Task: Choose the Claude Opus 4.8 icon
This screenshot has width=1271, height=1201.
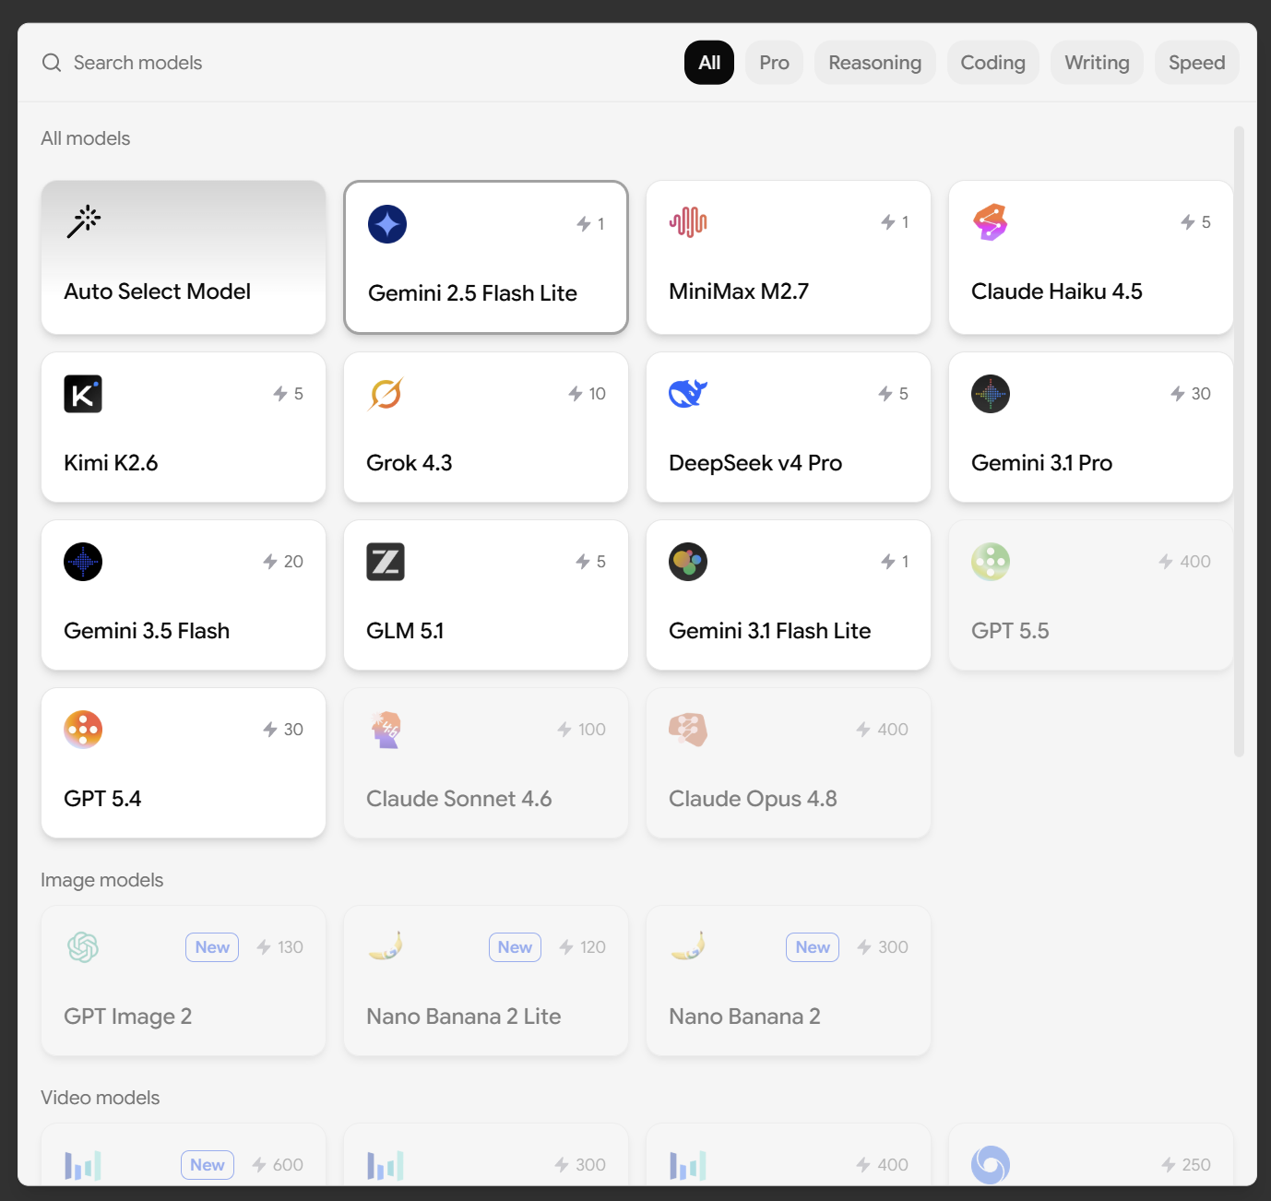Action: (x=688, y=730)
